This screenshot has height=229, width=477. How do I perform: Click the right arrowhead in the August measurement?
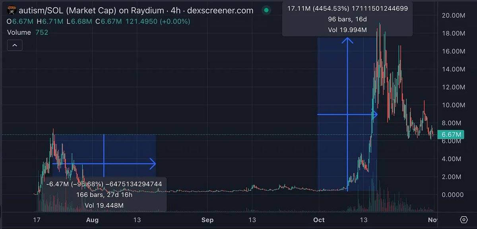click(x=153, y=163)
